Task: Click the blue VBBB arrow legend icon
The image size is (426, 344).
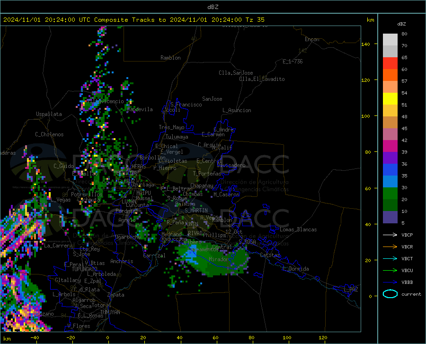Action: coord(390,282)
